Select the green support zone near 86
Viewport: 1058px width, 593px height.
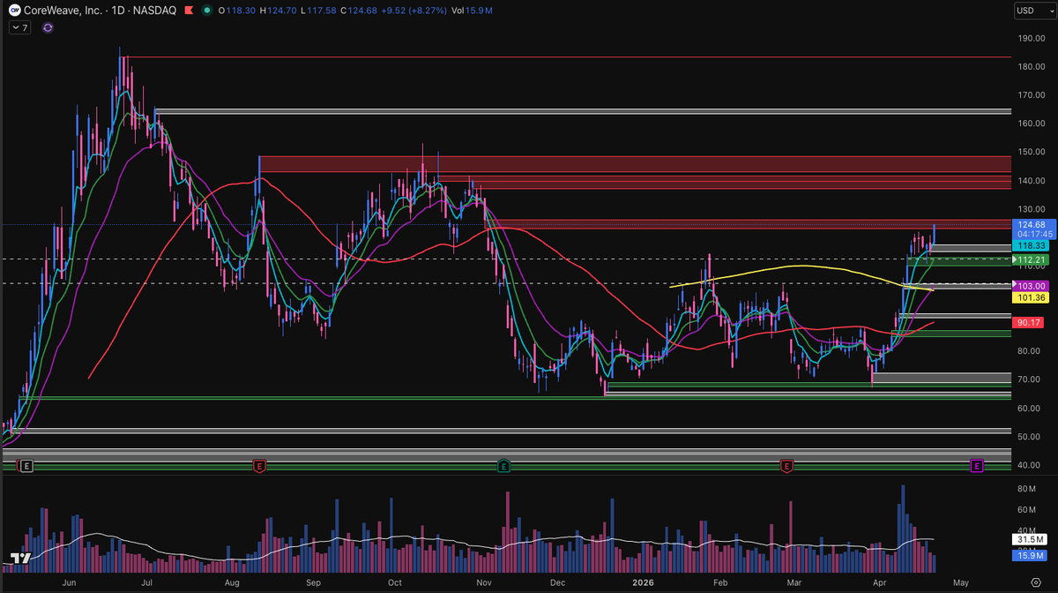click(x=950, y=333)
